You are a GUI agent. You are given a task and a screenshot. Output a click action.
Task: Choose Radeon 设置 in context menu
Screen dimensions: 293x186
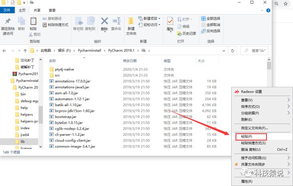(x=251, y=92)
